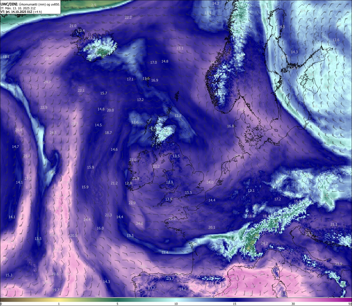Viewport: 352px width, 306px height.
Task: Click the 16.8 value label
Action: [x=230, y=126]
